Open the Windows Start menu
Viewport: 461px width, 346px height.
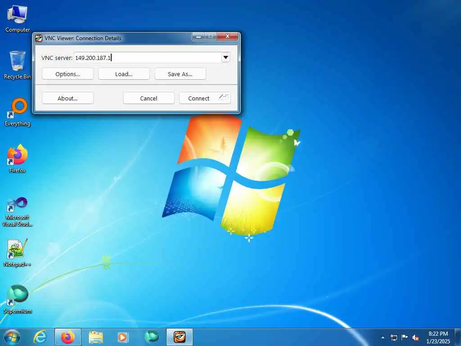pyautogui.click(x=12, y=337)
